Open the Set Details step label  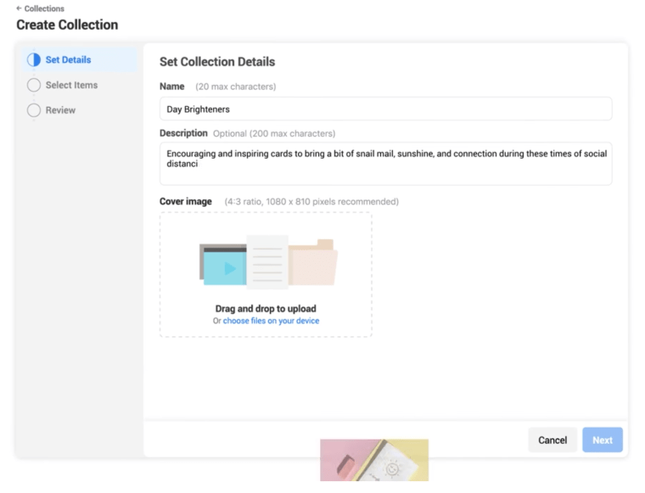tap(68, 60)
